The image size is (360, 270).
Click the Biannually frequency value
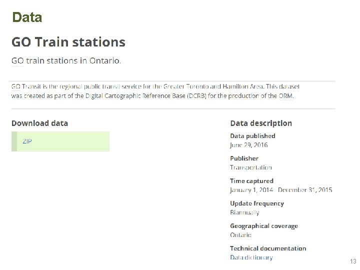(244, 212)
